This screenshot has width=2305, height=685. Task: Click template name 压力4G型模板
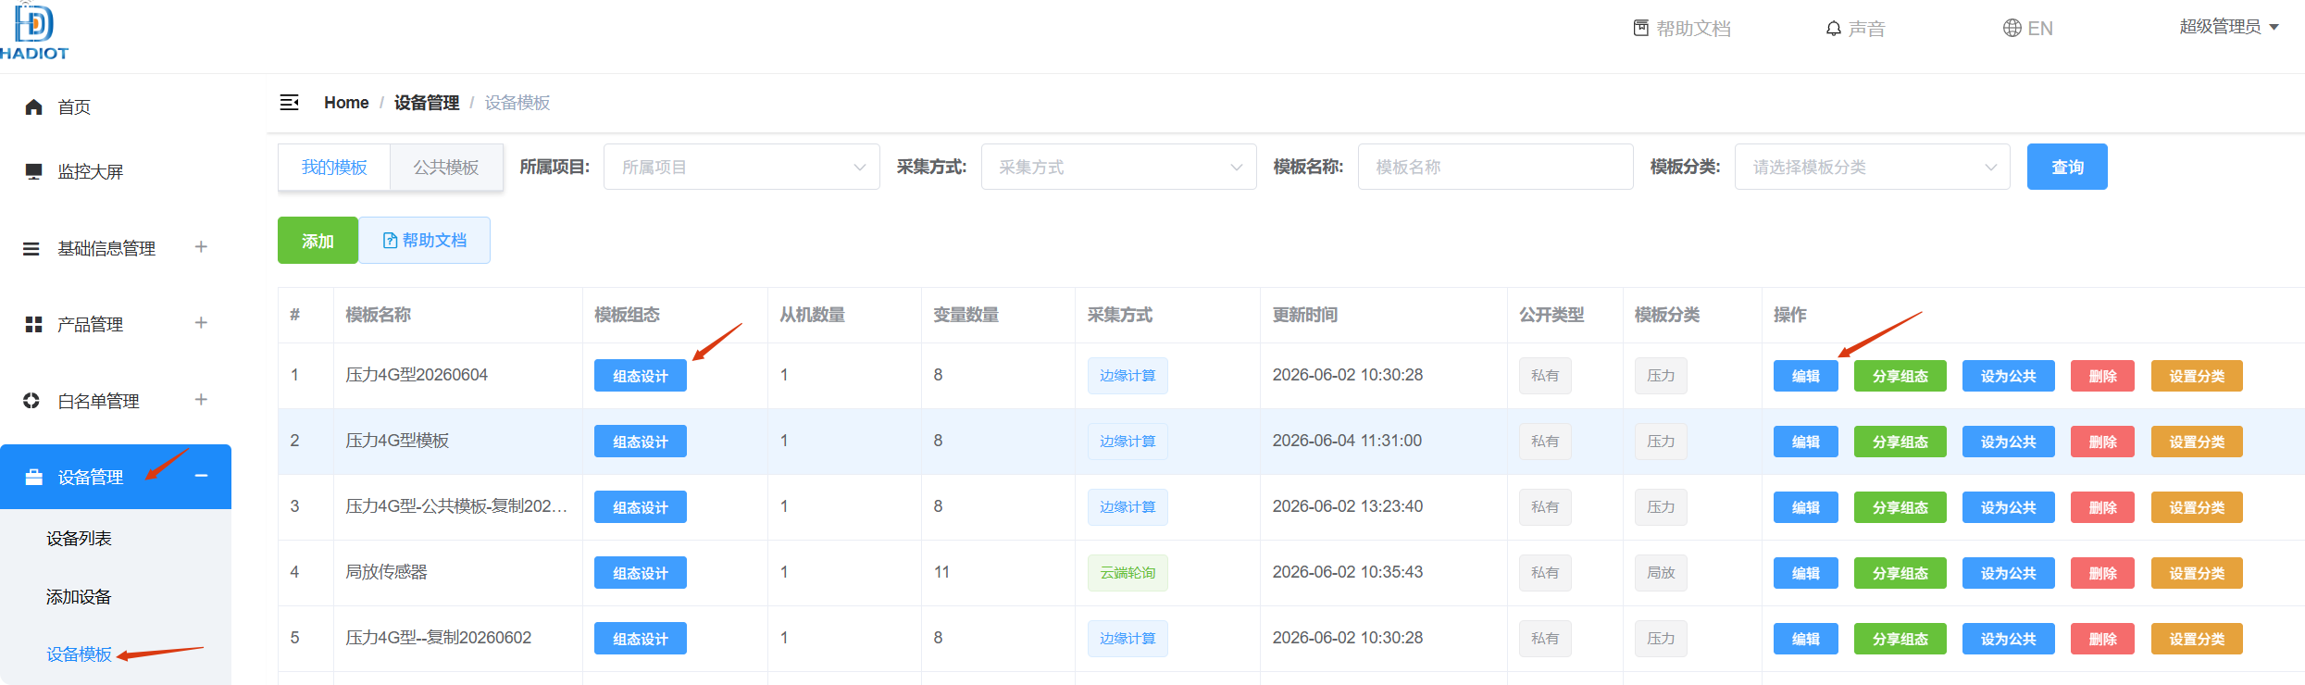tap(397, 441)
